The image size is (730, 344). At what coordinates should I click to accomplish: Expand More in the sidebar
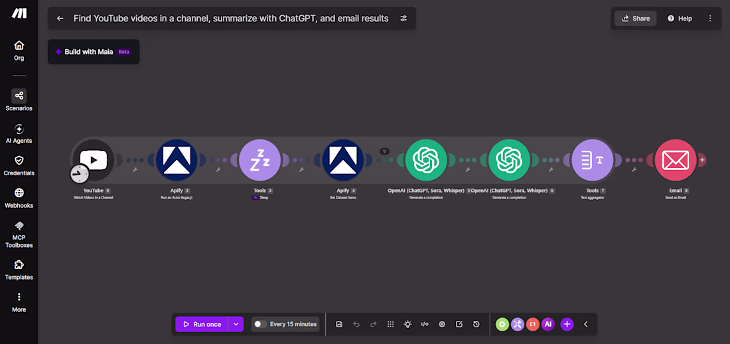point(19,302)
